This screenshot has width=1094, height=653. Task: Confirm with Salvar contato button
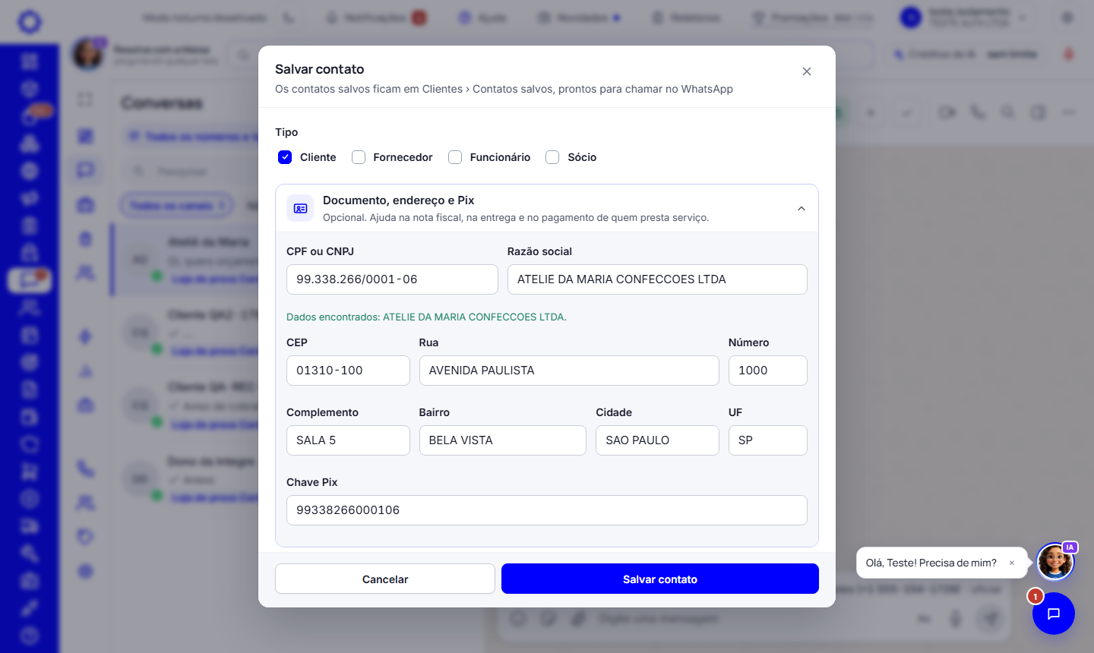click(x=660, y=579)
